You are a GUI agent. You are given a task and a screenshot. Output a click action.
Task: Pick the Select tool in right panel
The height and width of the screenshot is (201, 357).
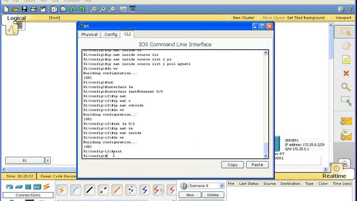tap(346, 32)
